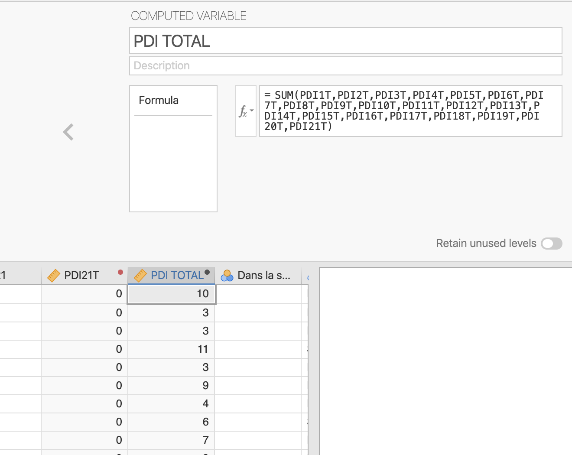Select the PDI TOTAL column header

pyautogui.click(x=177, y=276)
